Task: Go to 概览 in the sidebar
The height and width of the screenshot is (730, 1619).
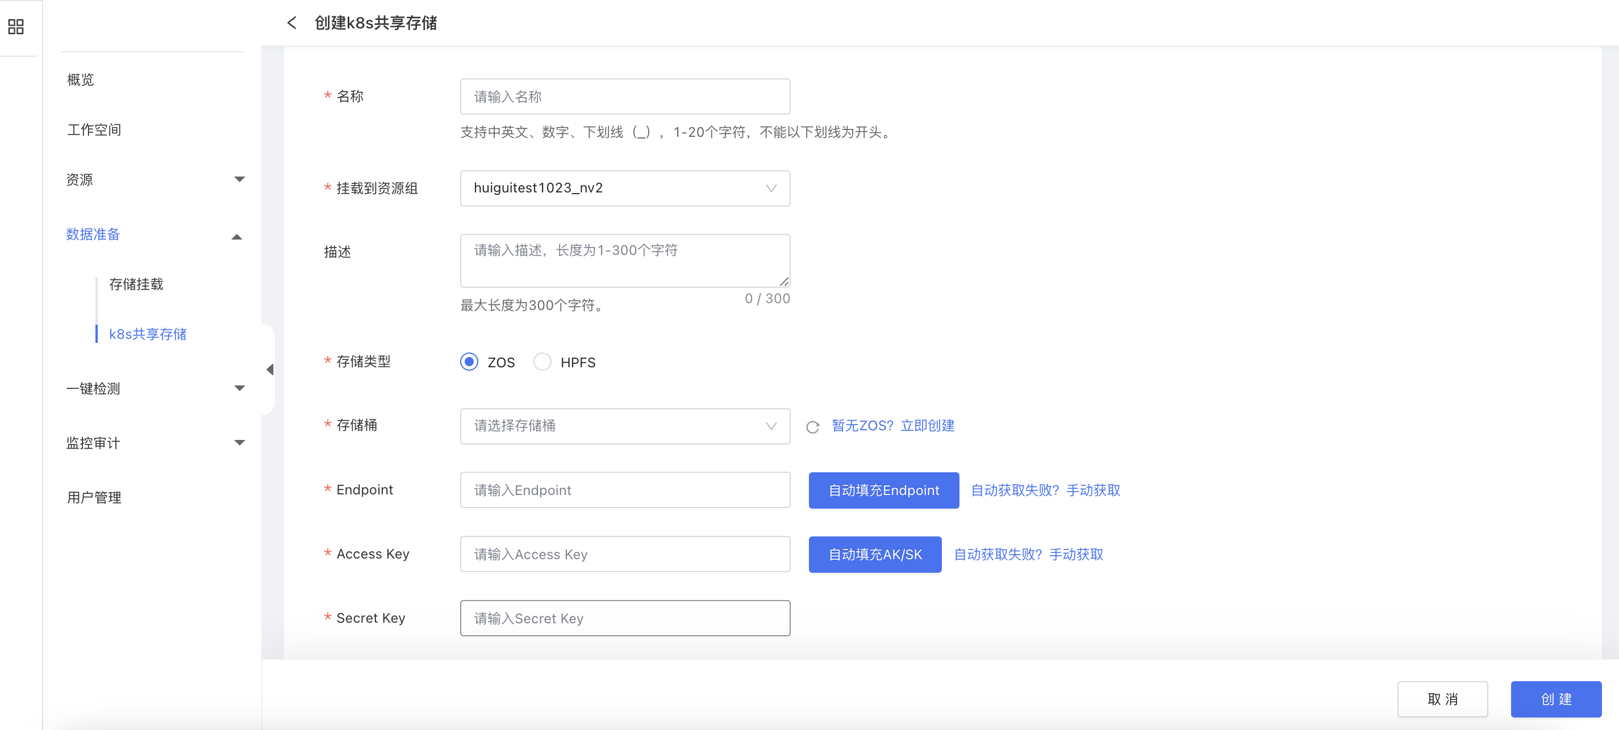Action: click(x=81, y=80)
